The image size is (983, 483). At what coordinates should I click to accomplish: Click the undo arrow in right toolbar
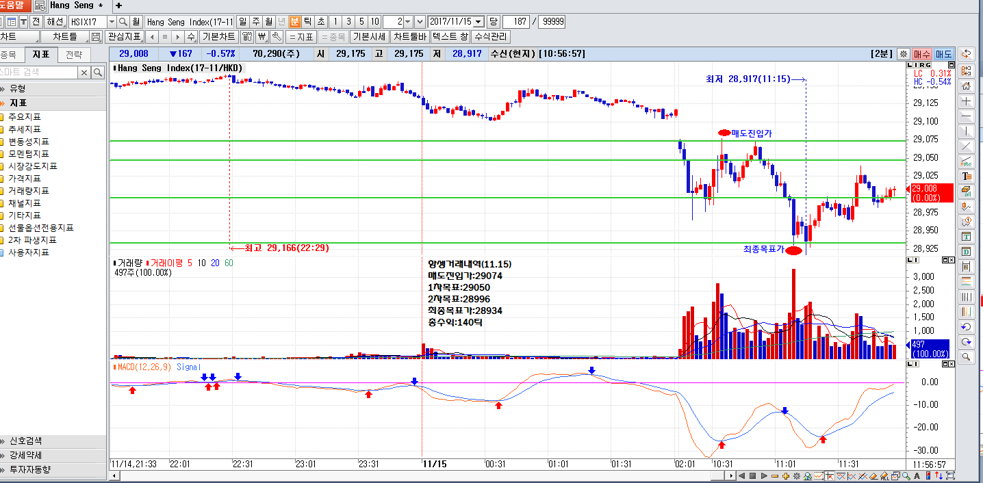(x=967, y=326)
